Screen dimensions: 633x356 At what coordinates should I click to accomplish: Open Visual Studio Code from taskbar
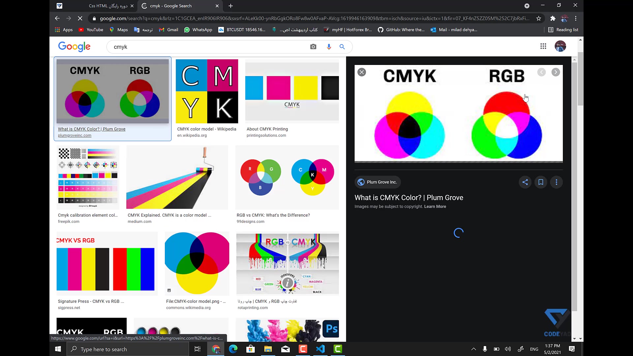320,349
